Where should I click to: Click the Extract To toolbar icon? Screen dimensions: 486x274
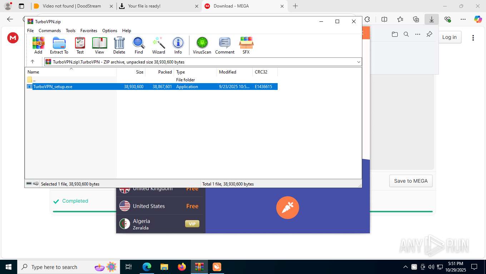[x=59, y=45]
